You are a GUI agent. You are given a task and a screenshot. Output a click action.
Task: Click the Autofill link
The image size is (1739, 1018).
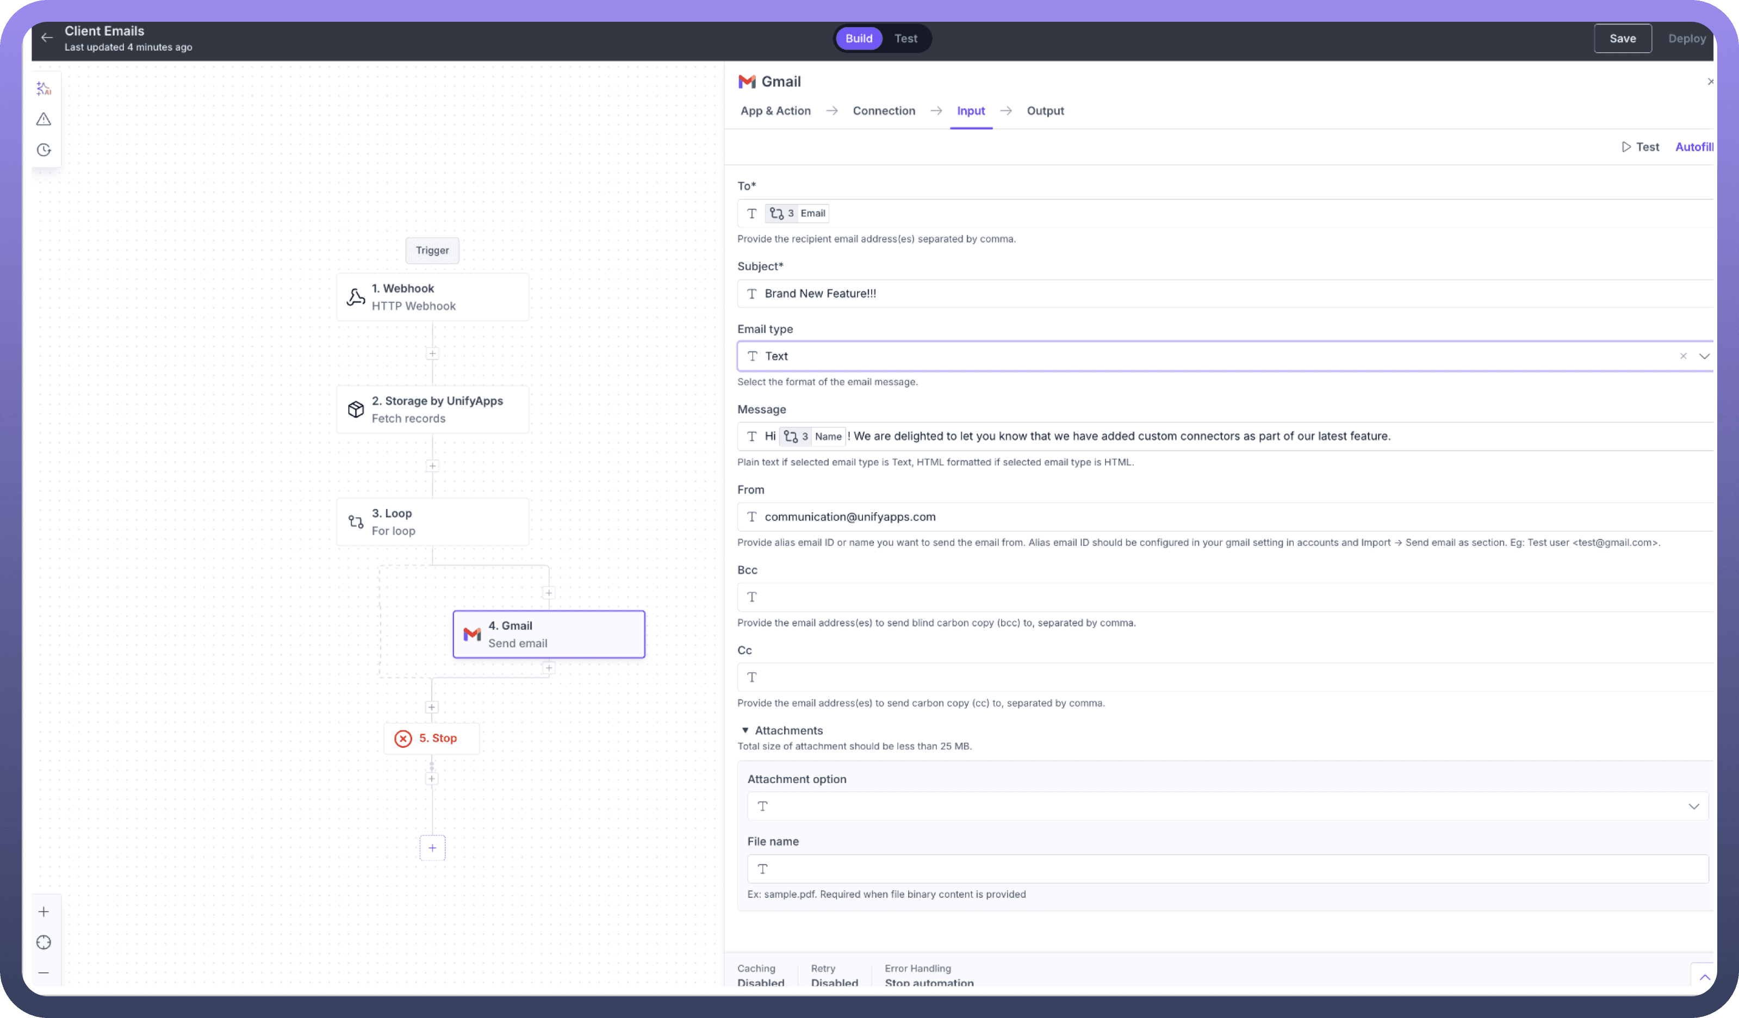1693,147
